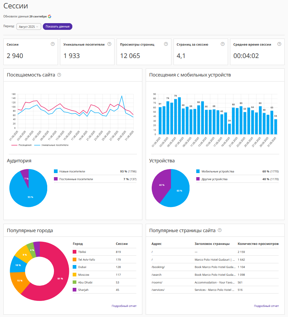Click help icon on Среднее время сессии card
The width and height of the screenshot is (288, 317).
coord(279,44)
